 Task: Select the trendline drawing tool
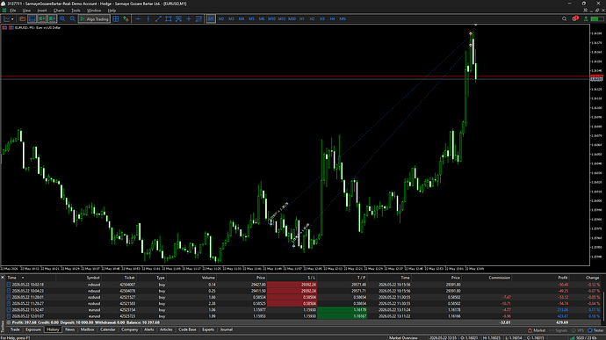[x=158, y=18]
